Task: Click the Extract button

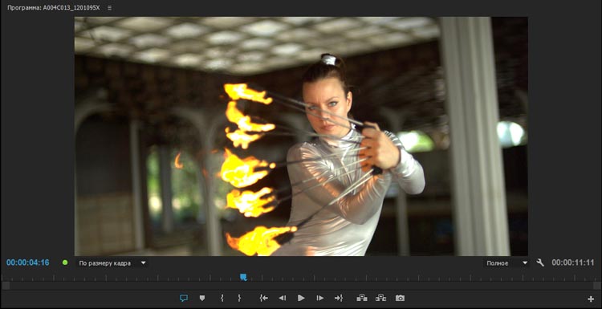Action: tap(380, 298)
